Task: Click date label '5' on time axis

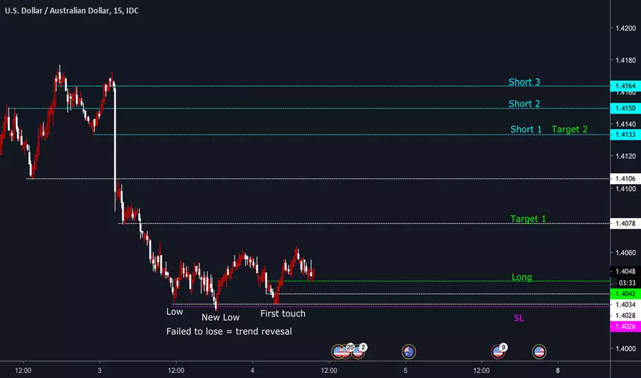Action: click(405, 370)
